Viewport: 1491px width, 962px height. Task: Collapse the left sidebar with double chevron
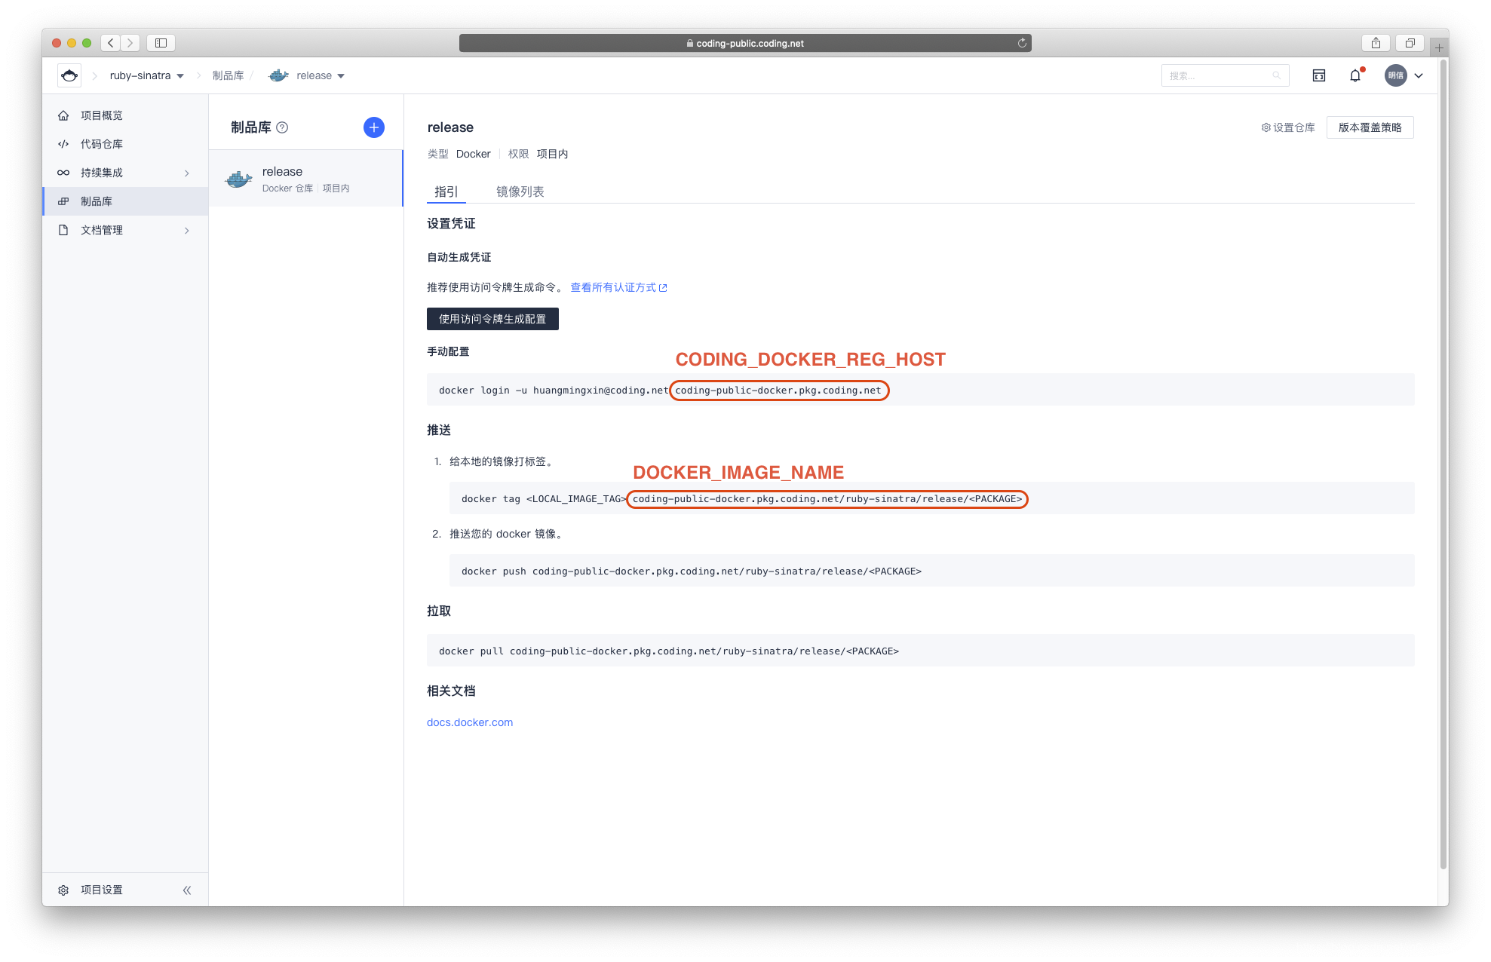click(187, 890)
